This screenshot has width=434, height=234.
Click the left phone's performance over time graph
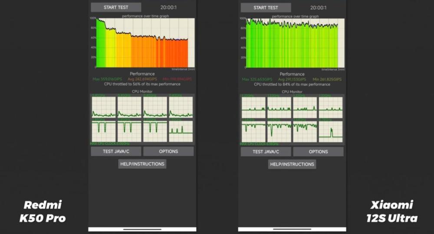[x=145, y=42]
